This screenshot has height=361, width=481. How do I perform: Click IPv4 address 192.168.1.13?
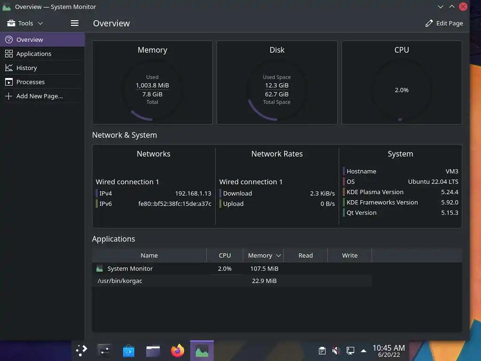tap(193, 193)
